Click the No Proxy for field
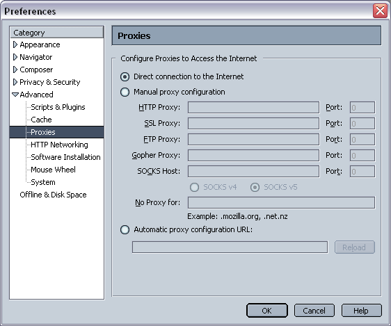 pos(281,202)
